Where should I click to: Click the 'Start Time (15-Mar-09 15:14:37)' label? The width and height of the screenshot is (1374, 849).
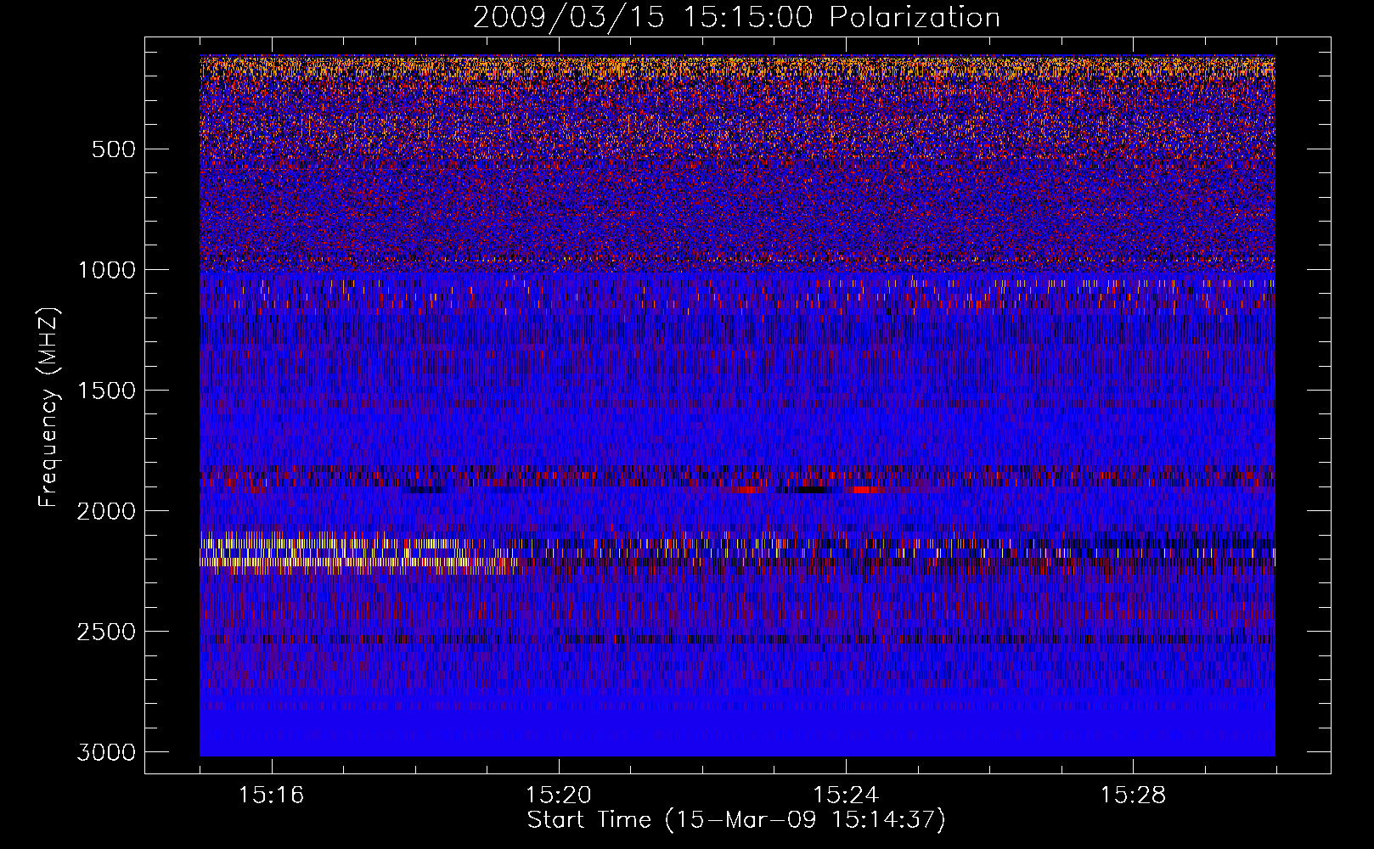[736, 820]
